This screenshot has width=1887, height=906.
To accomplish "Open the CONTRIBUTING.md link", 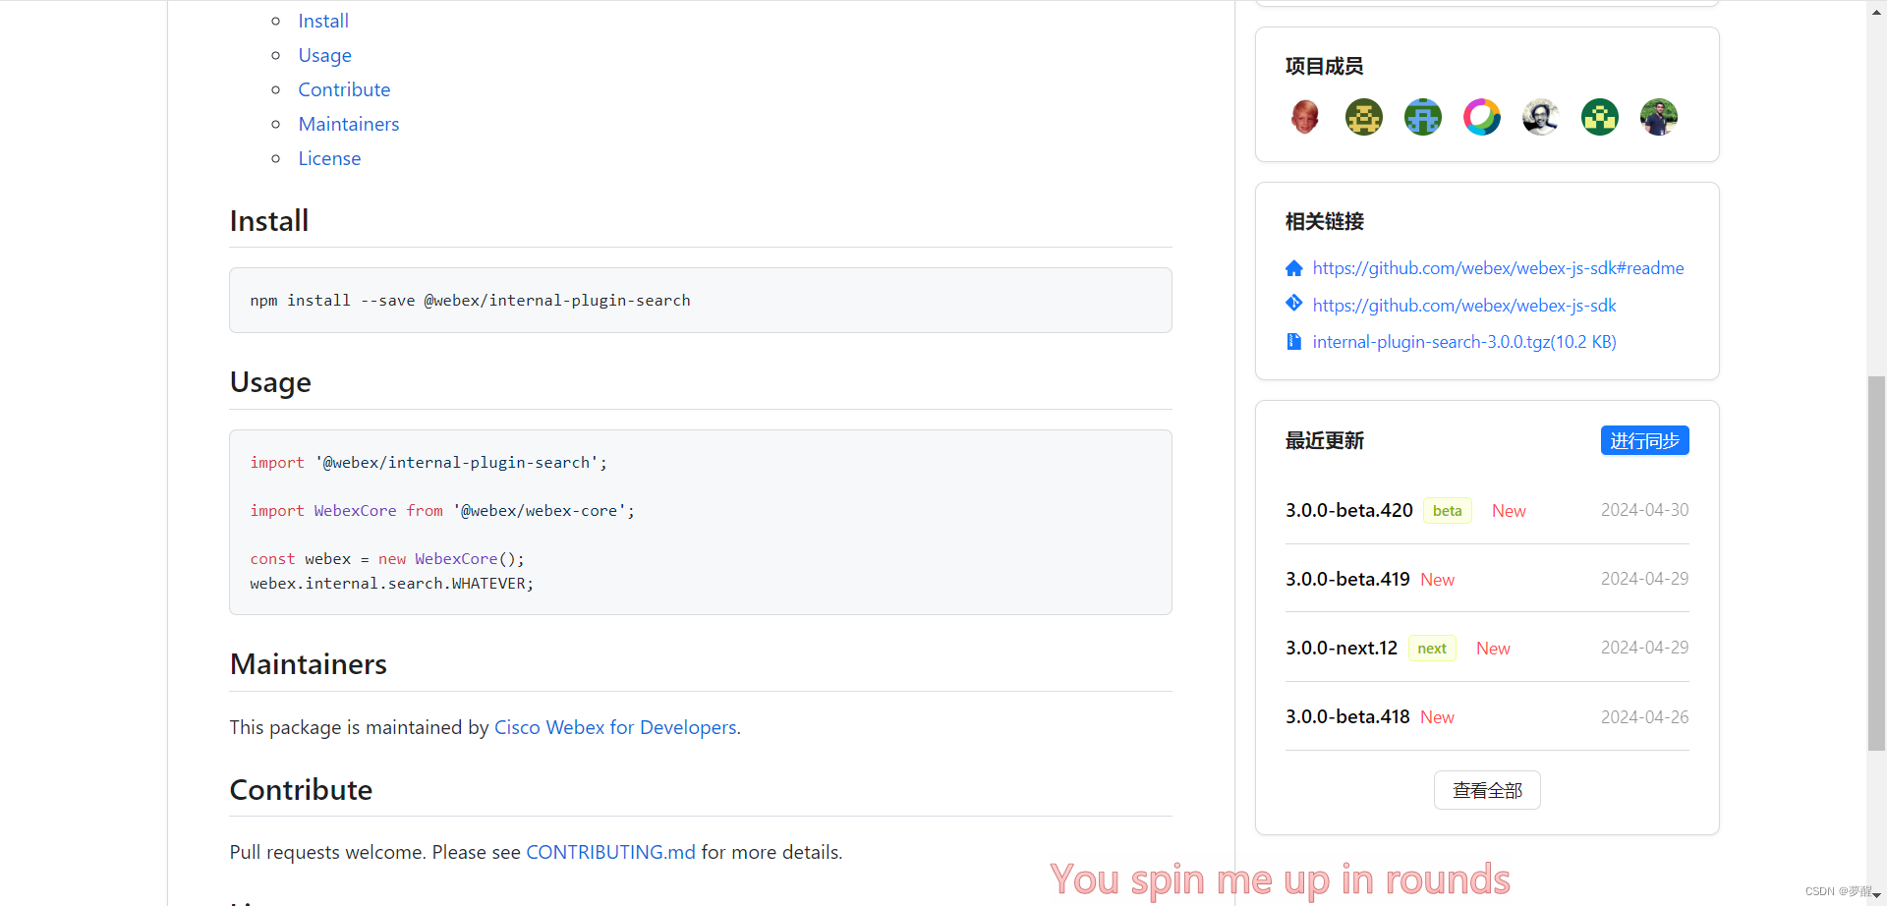I will click(x=609, y=851).
